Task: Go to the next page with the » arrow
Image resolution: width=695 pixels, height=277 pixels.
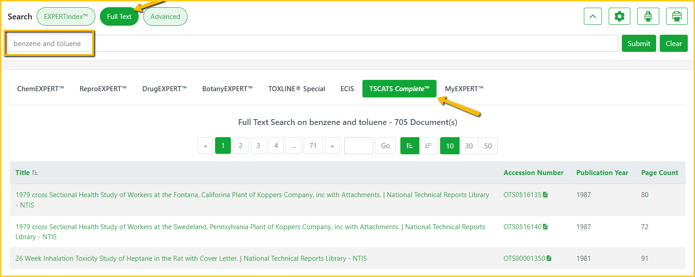Action: point(332,146)
